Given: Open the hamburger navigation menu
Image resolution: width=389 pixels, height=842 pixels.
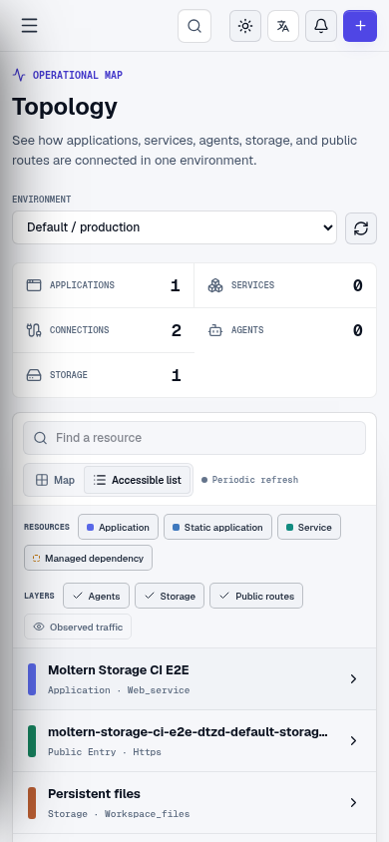Looking at the screenshot, I should pos(30,25).
